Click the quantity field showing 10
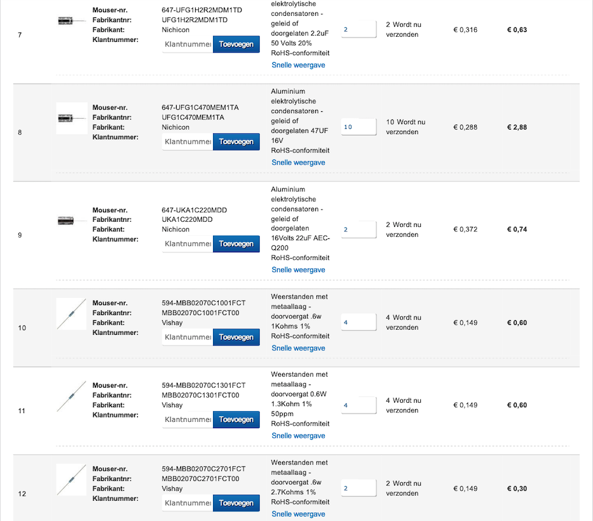The height and width of the screenshot is (521, 593). [x=358, y=127]
